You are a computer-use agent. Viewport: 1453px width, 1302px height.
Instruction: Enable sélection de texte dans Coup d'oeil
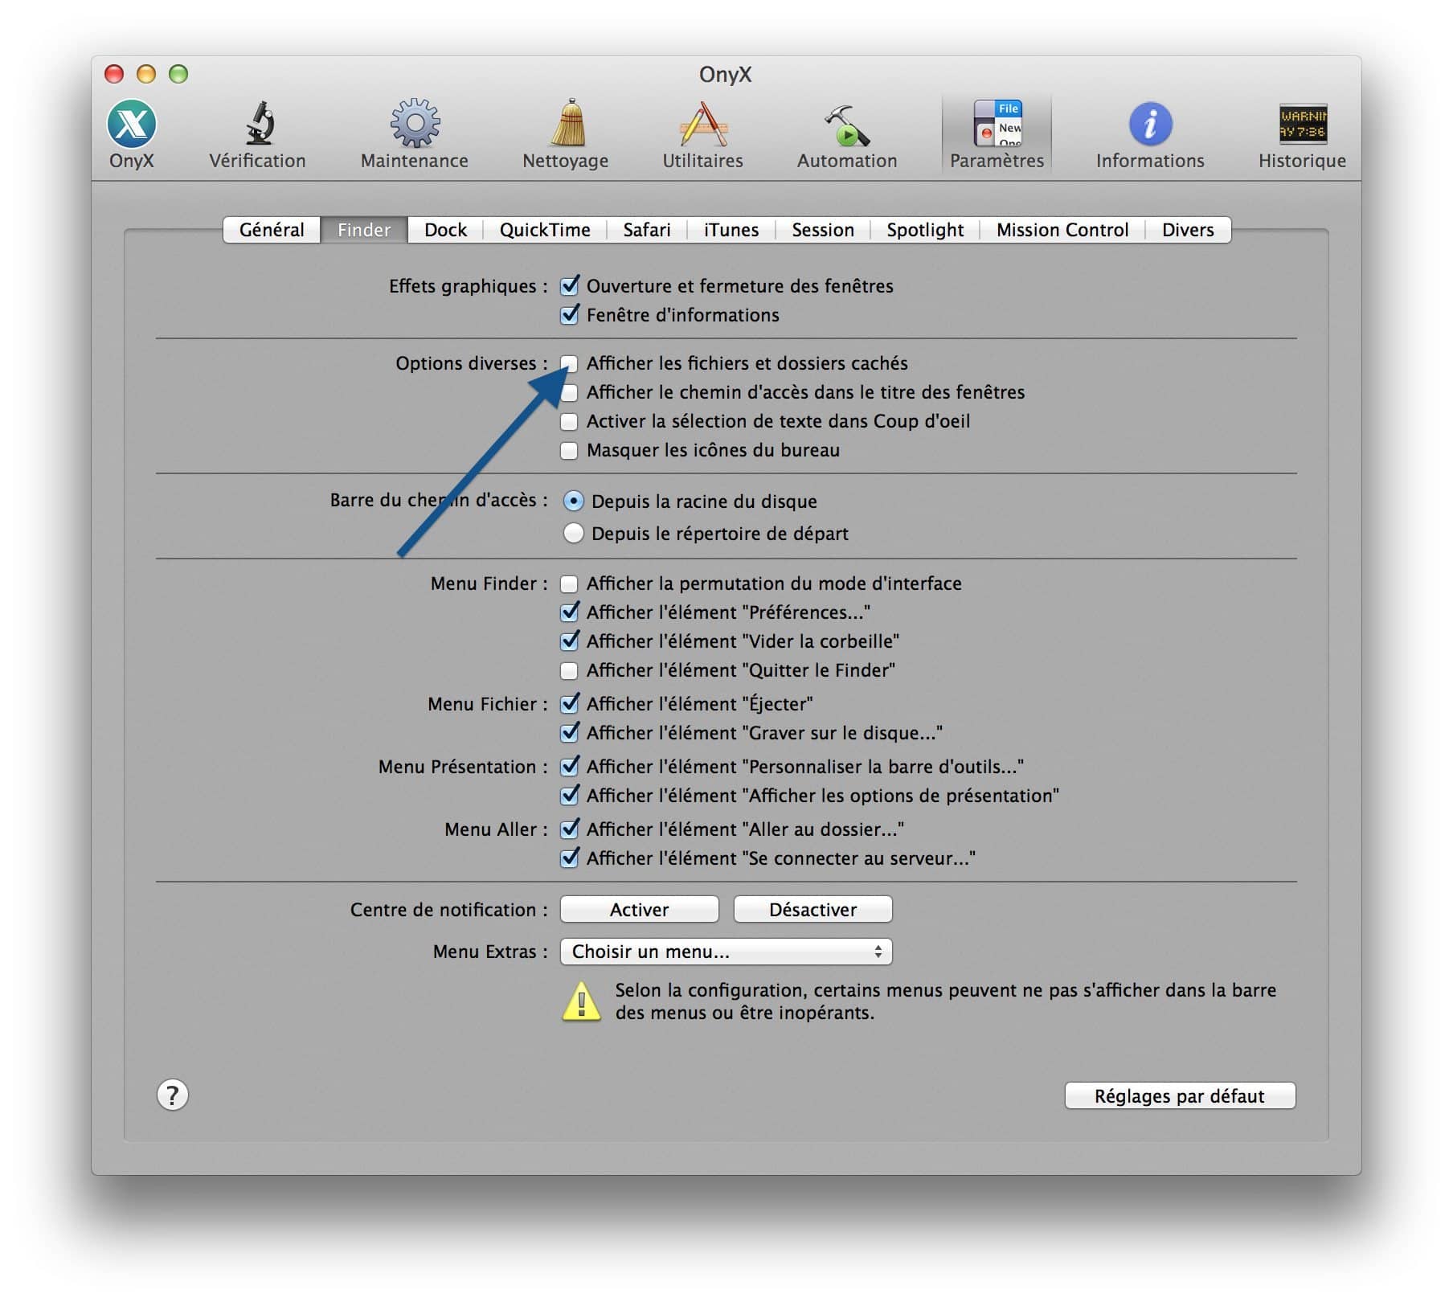pyautogui.click(x=569, y=421)
